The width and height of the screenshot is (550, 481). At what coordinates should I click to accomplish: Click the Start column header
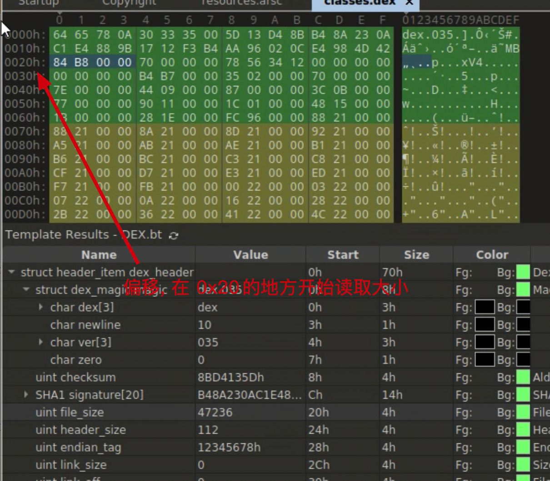click(343, 255)
